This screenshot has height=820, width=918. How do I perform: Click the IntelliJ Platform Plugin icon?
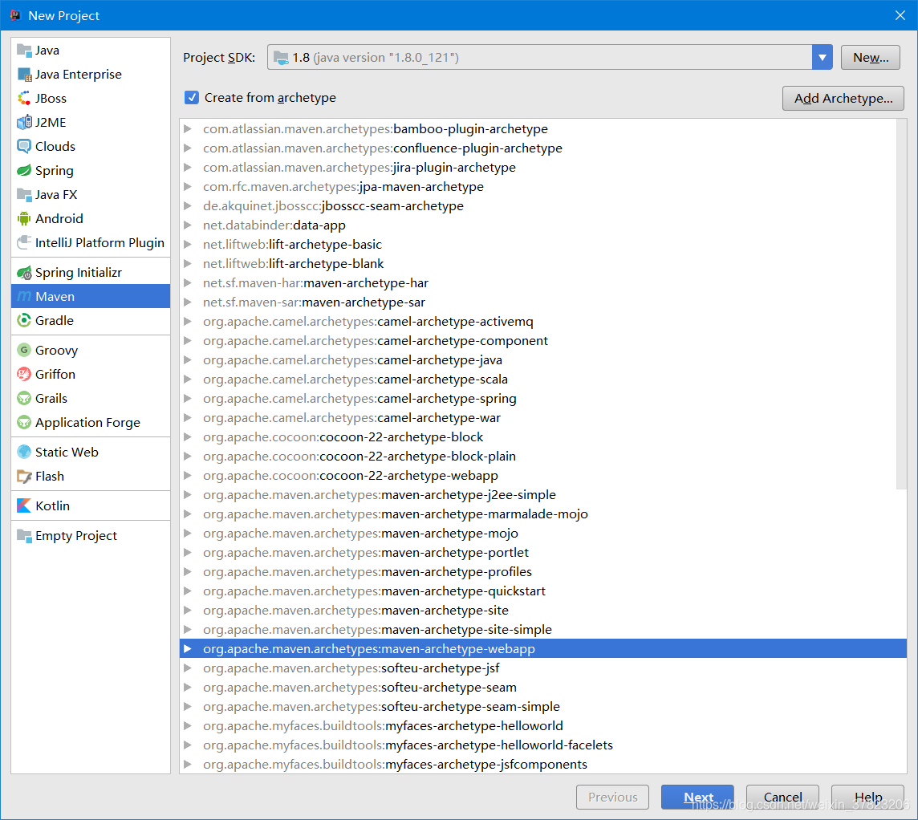(24, 242)
